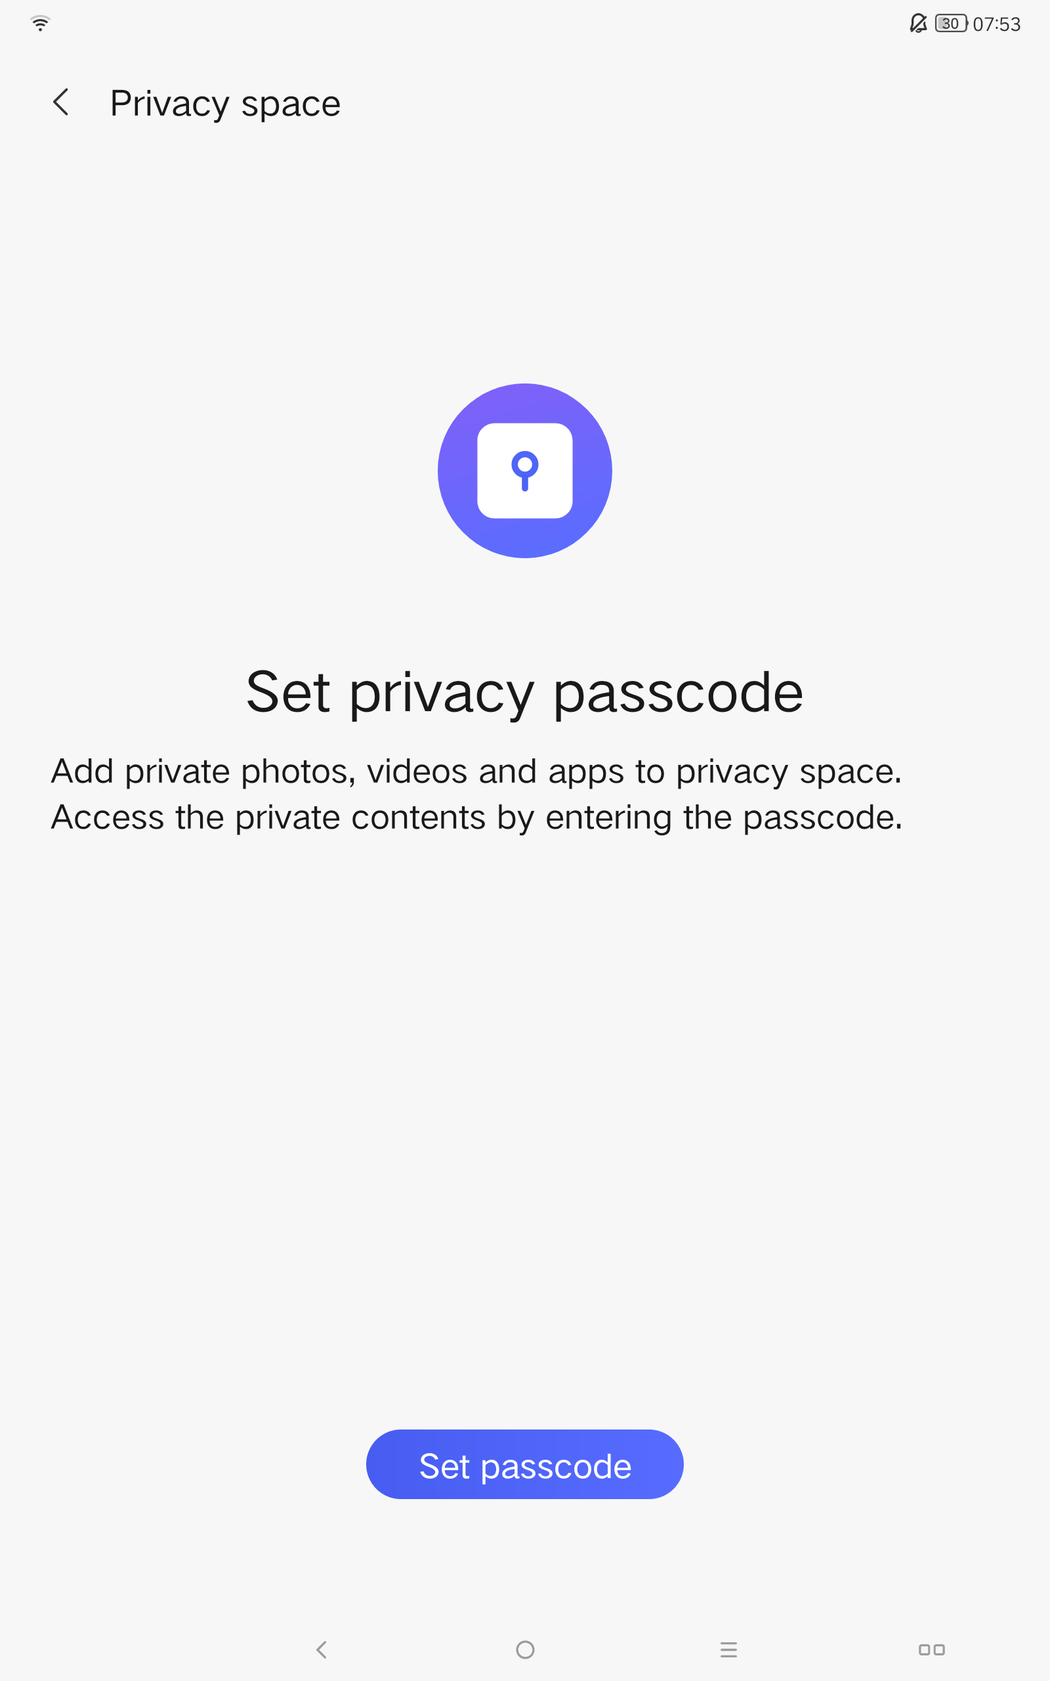Screen dimensions: 1050x1681
Task: Tap the word passcode in the blue button
Action: (x=556, y=1468)
